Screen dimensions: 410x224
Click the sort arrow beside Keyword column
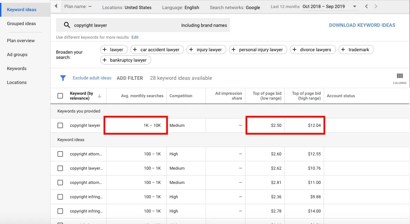coord(100,96)
